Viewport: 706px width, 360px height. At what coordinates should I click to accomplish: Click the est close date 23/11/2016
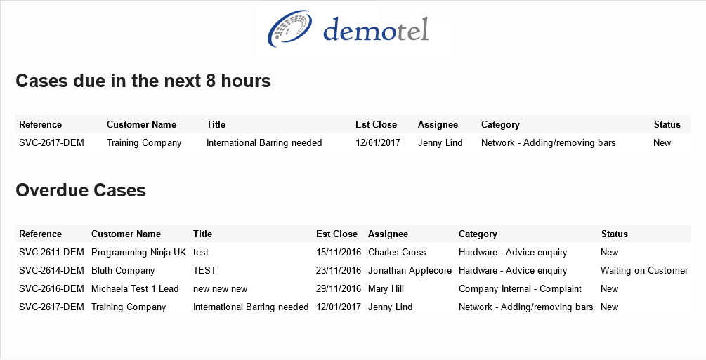point(339,270)
